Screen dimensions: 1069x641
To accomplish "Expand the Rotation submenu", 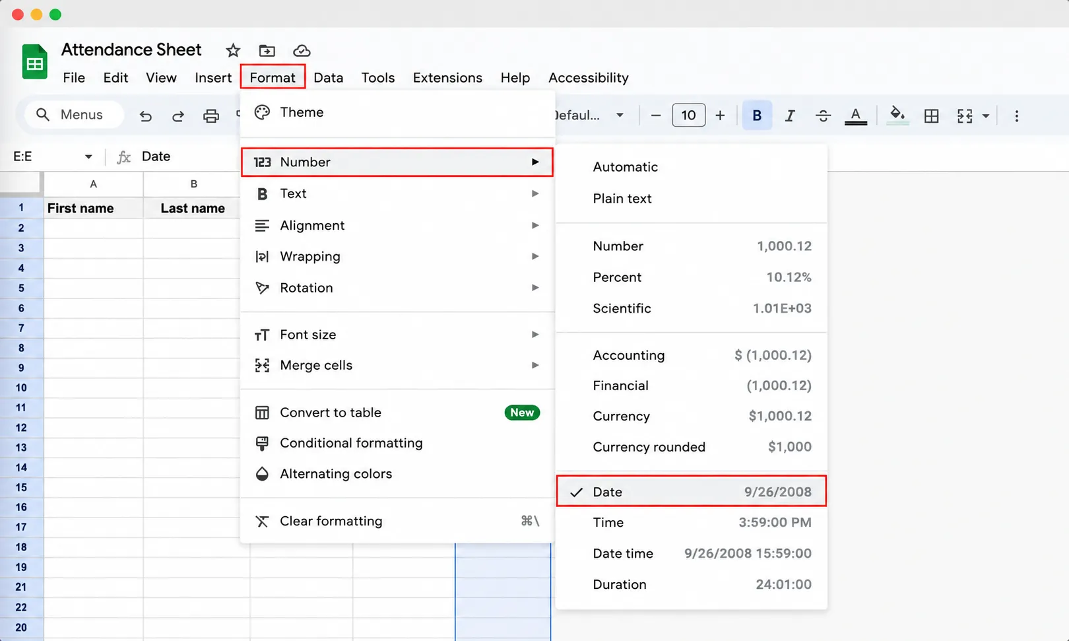I will coord(397,288).
